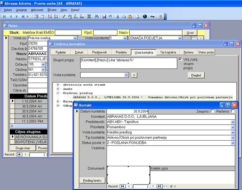
Task: Create new record toolbar icon
Action: tap(28, 16)
